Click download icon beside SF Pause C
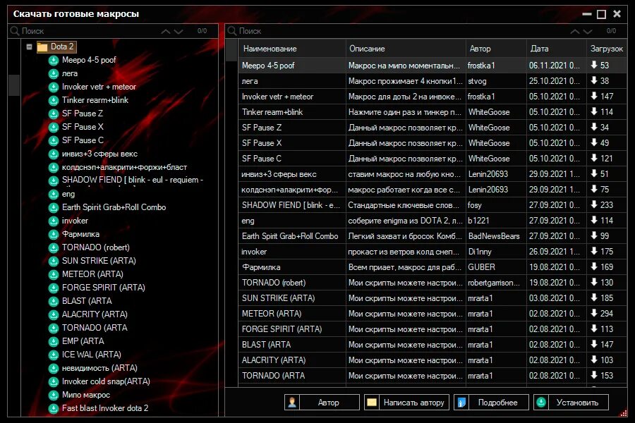This screenshot has width=635, height=423. coord(54,140)
